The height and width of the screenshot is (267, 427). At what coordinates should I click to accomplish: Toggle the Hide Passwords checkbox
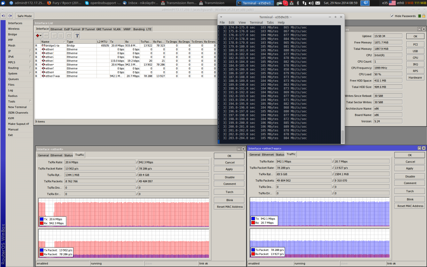pyautogui.click(x=392, y=16)
